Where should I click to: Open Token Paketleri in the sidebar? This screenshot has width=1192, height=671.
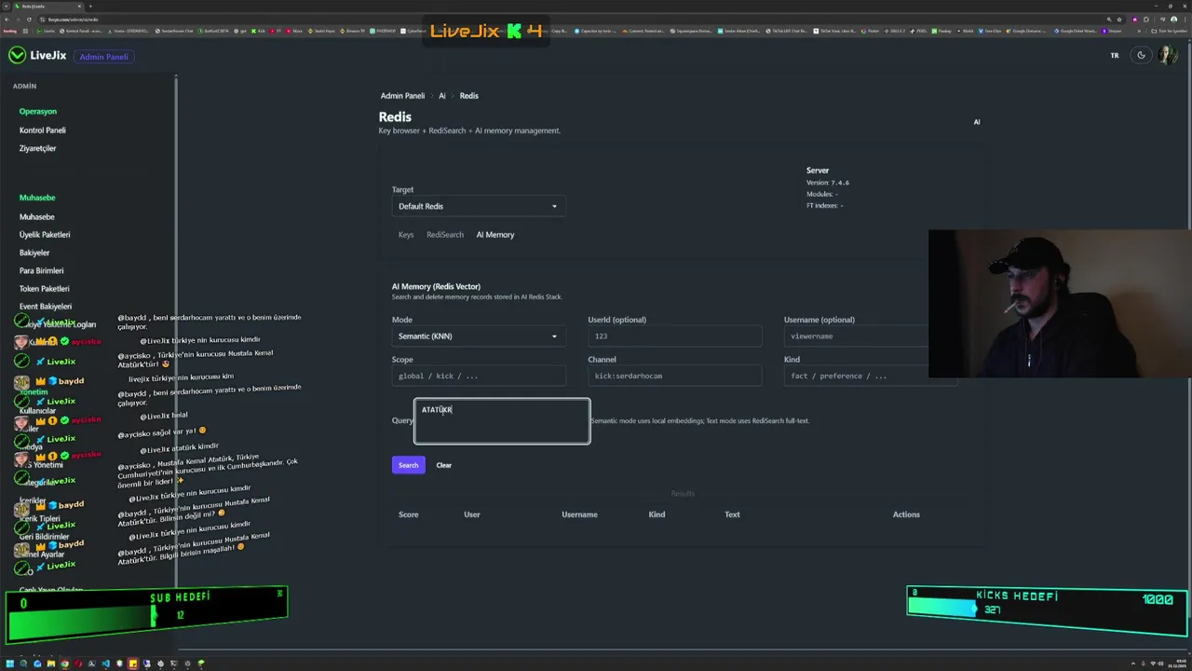pos(45,289)
